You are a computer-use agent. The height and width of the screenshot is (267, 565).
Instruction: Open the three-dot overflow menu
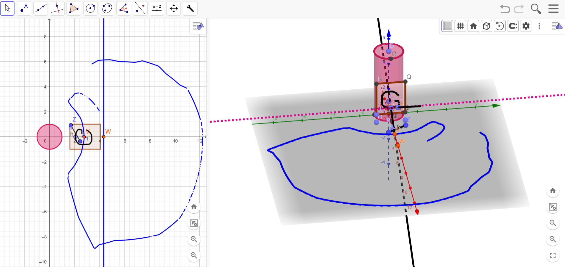point(539,26)
